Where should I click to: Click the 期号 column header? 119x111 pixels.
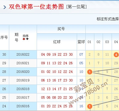[x=16, y=37]
